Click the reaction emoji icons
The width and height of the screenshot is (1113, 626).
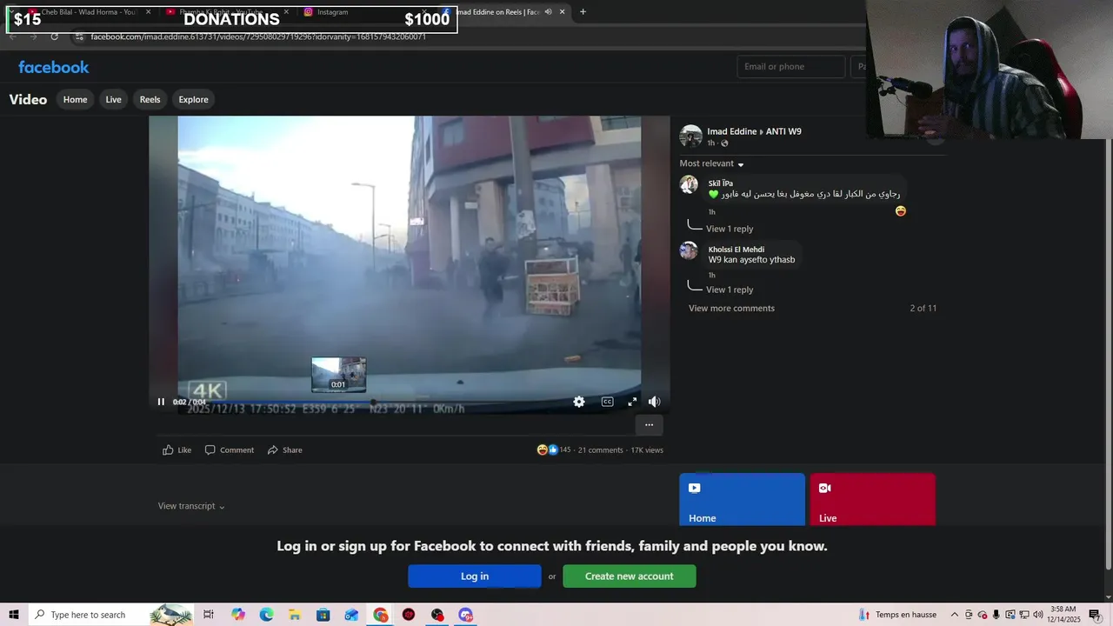(547, 450)
